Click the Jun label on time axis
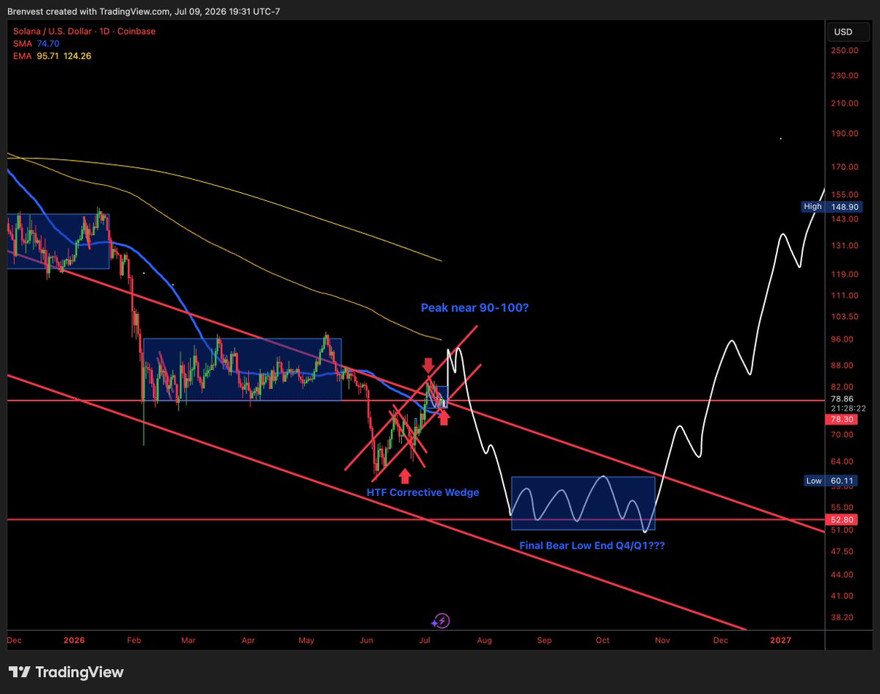The width and height of the screenshot is (880, 694). pyautogui.click(x=367, y=640)
